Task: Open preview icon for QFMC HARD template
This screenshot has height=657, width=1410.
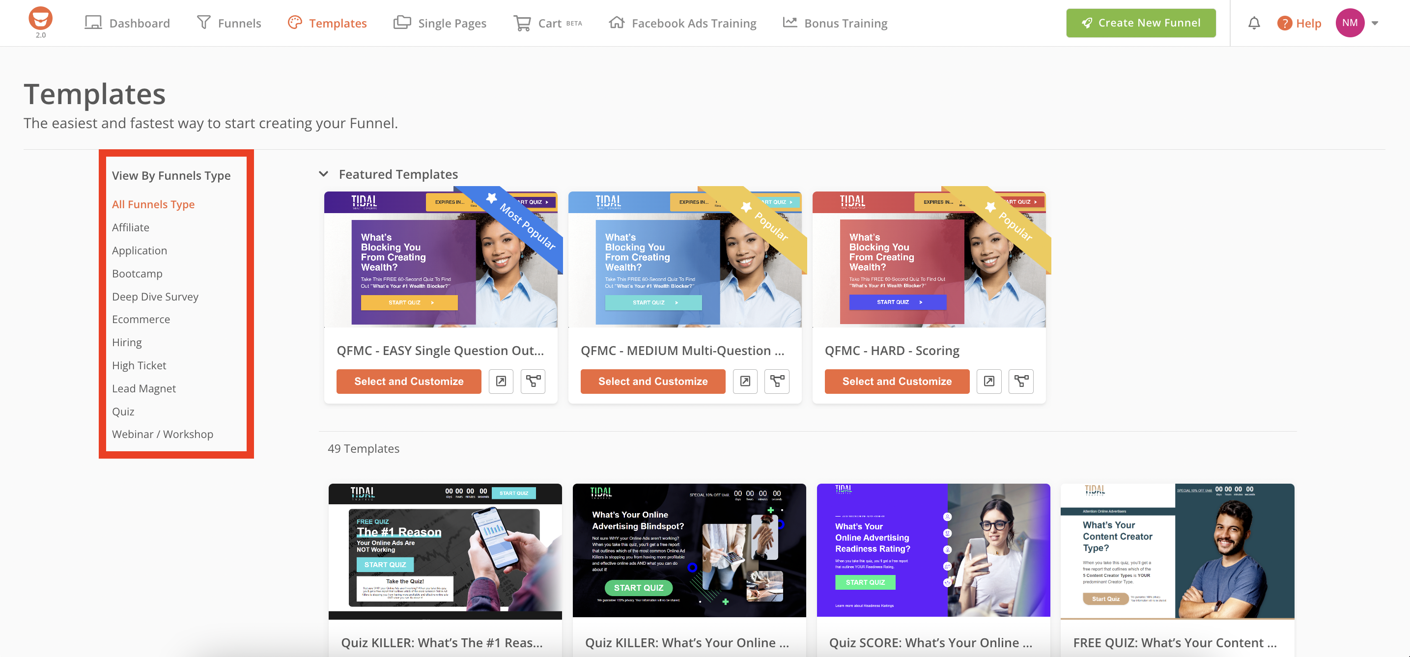Action: [989, 382]
